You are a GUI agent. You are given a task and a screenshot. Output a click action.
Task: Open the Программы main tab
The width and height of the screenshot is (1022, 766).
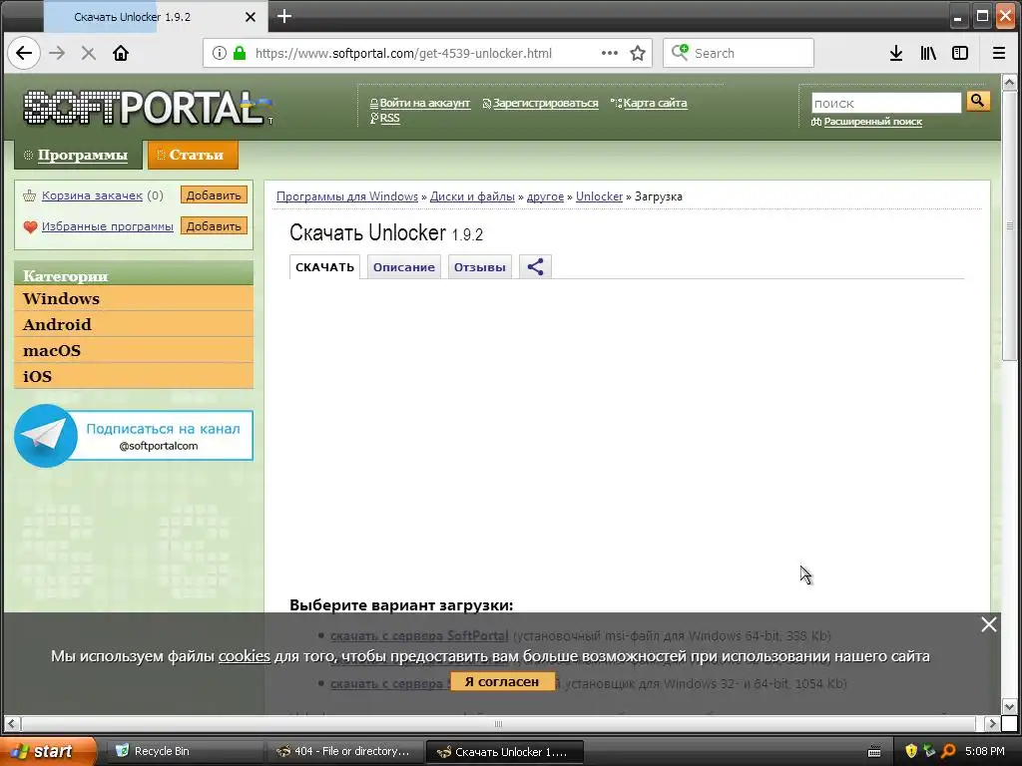(x=78, y=155)
